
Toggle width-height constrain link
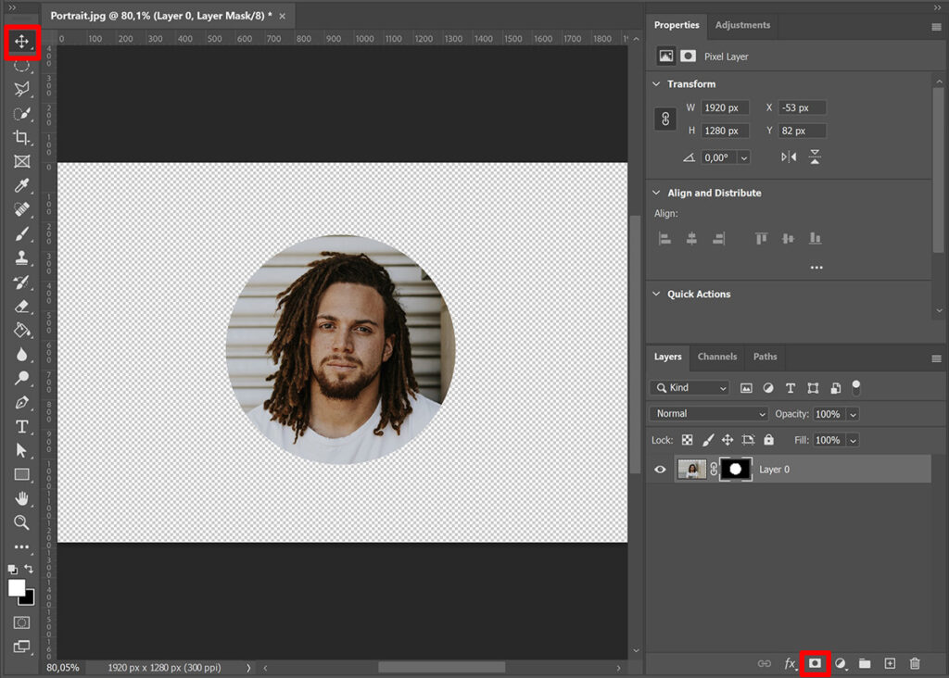665,119
